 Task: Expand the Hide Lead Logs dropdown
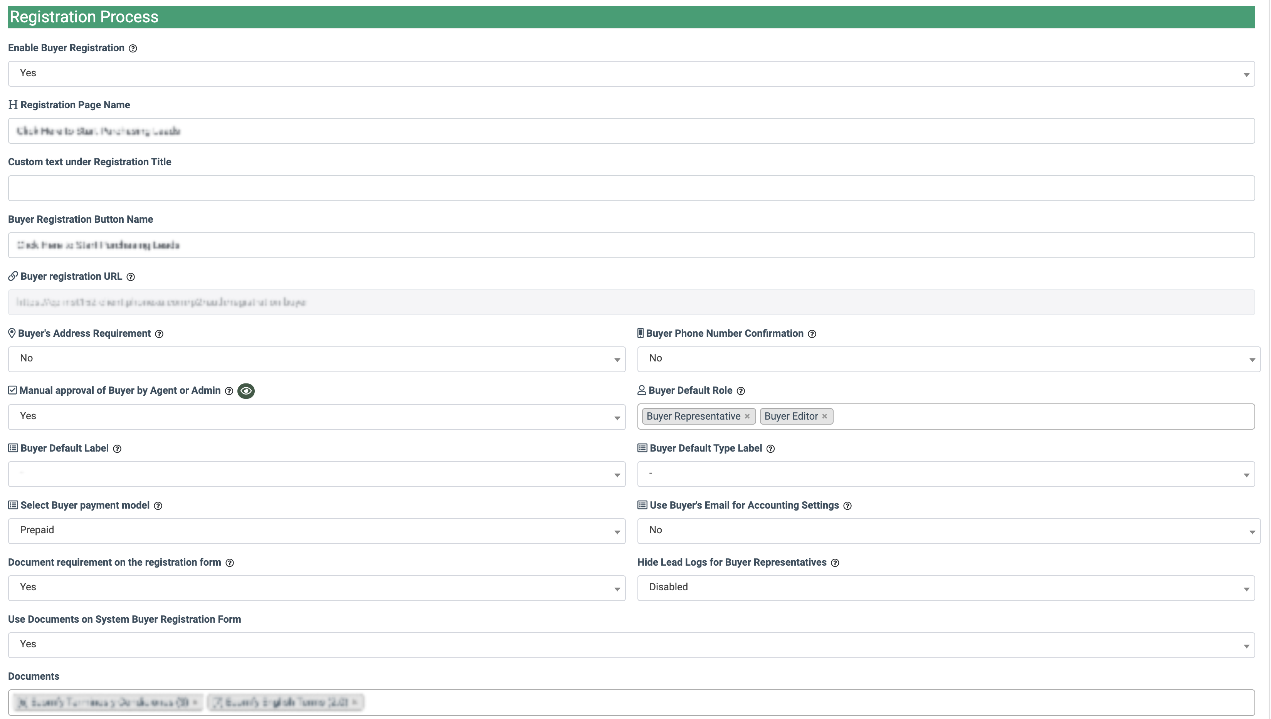tap(946, 588)
